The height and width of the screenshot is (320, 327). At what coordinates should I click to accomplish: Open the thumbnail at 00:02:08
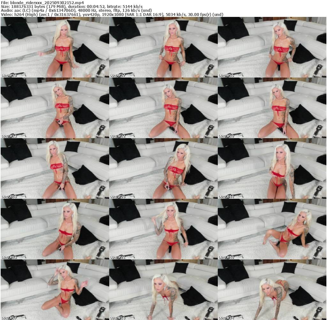(x=55, y=168)
